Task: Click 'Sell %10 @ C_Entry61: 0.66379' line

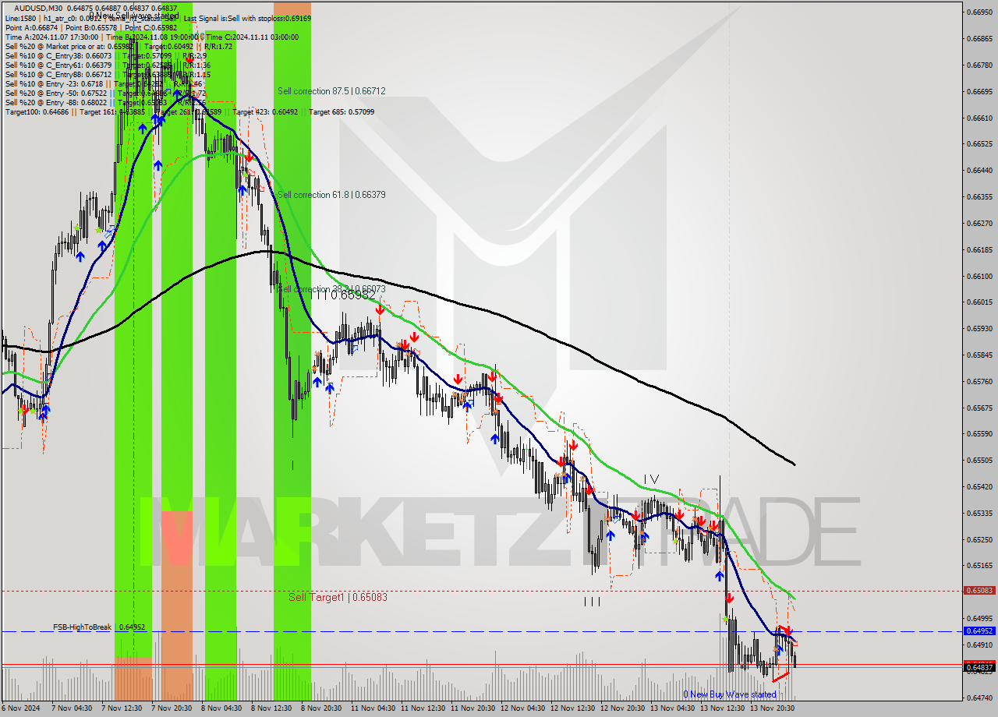Action: 58,65
